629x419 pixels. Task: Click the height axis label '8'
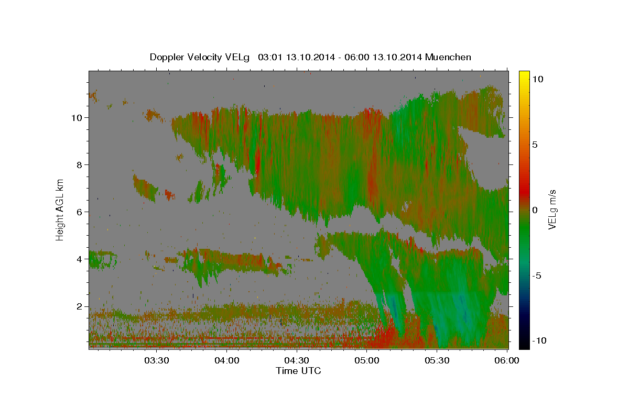click(79, 164)
